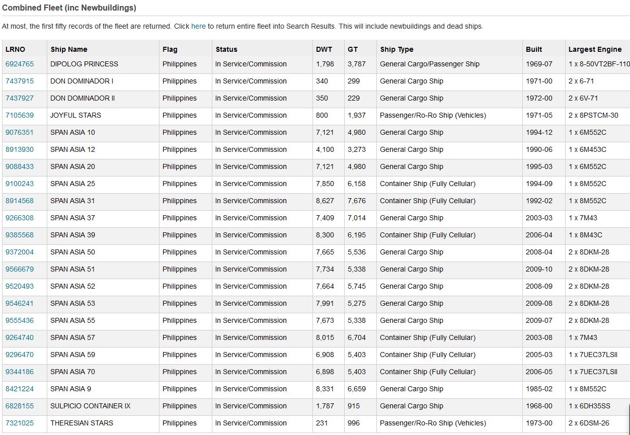Image resolution: width=630 pixels, height=435 pixels.
Task: Open LRNO link 9344186
Action: (20, 372)
